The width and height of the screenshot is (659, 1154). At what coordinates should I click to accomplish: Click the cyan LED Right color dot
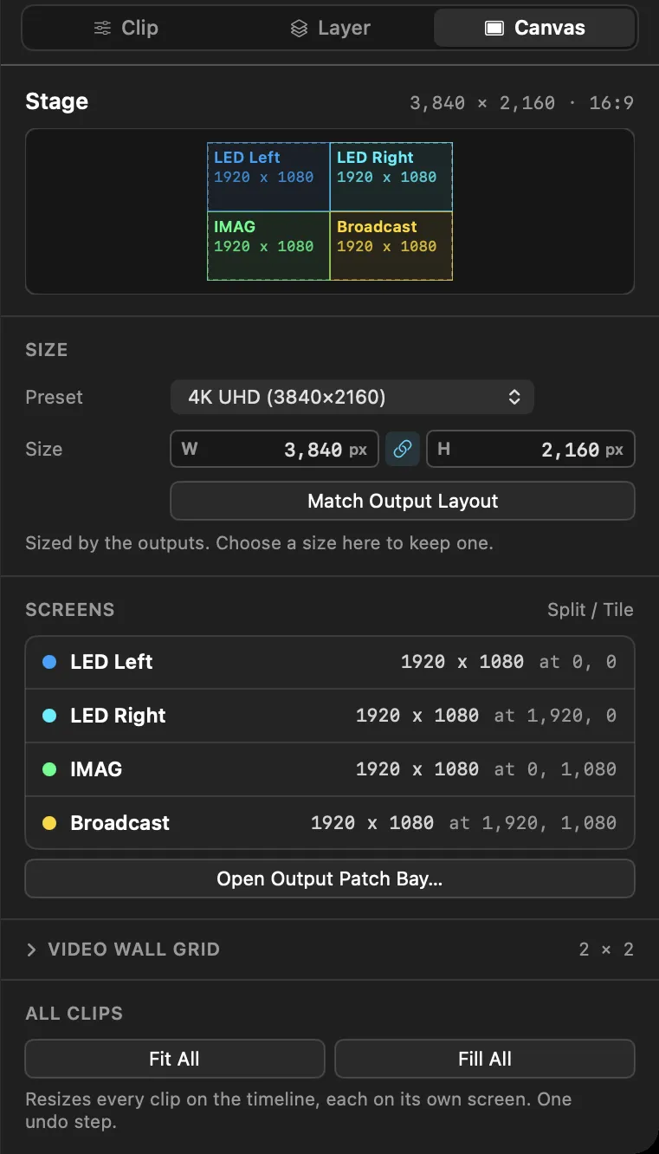(49, 716)
